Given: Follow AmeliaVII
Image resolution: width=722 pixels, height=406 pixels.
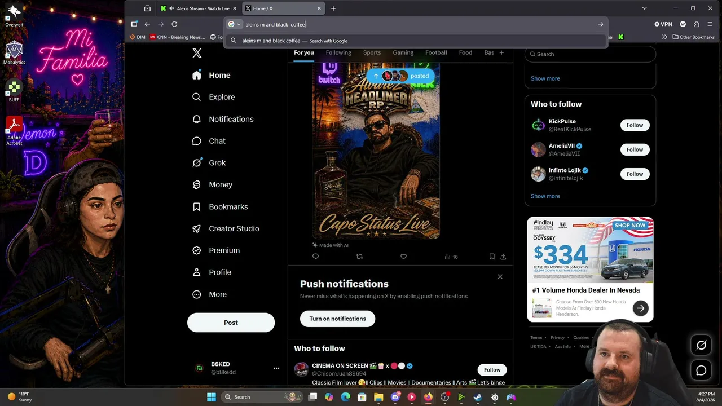Looking at the screenshot, I should (x=635, y=149).
